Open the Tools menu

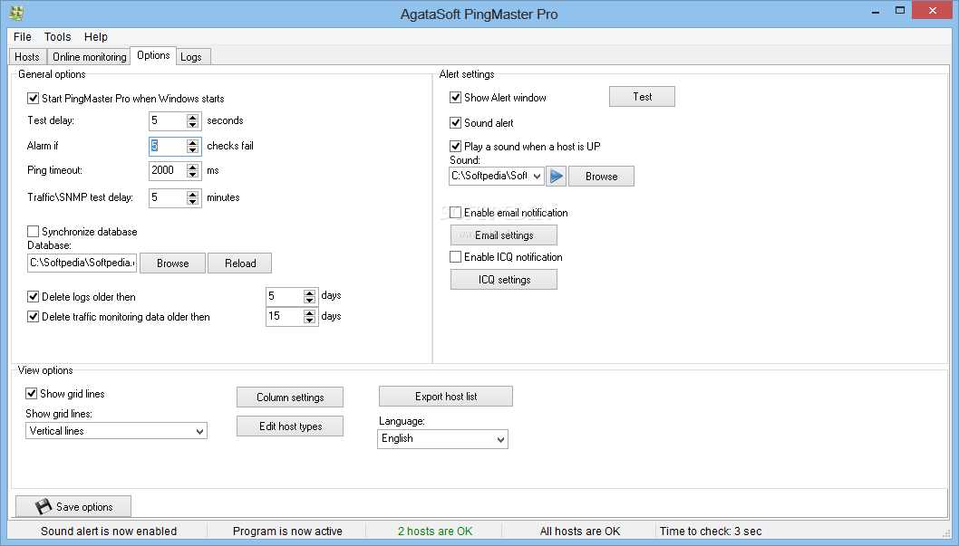point(57,36)
